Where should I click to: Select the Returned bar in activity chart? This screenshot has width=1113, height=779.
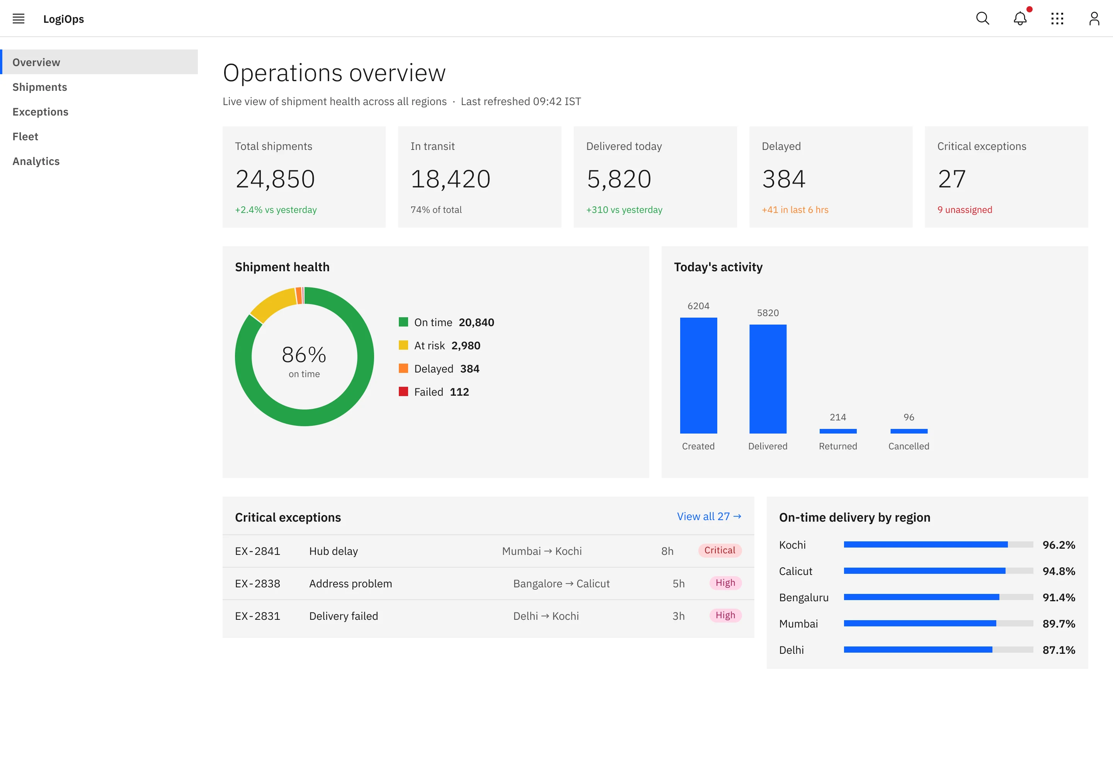[838, 431]
